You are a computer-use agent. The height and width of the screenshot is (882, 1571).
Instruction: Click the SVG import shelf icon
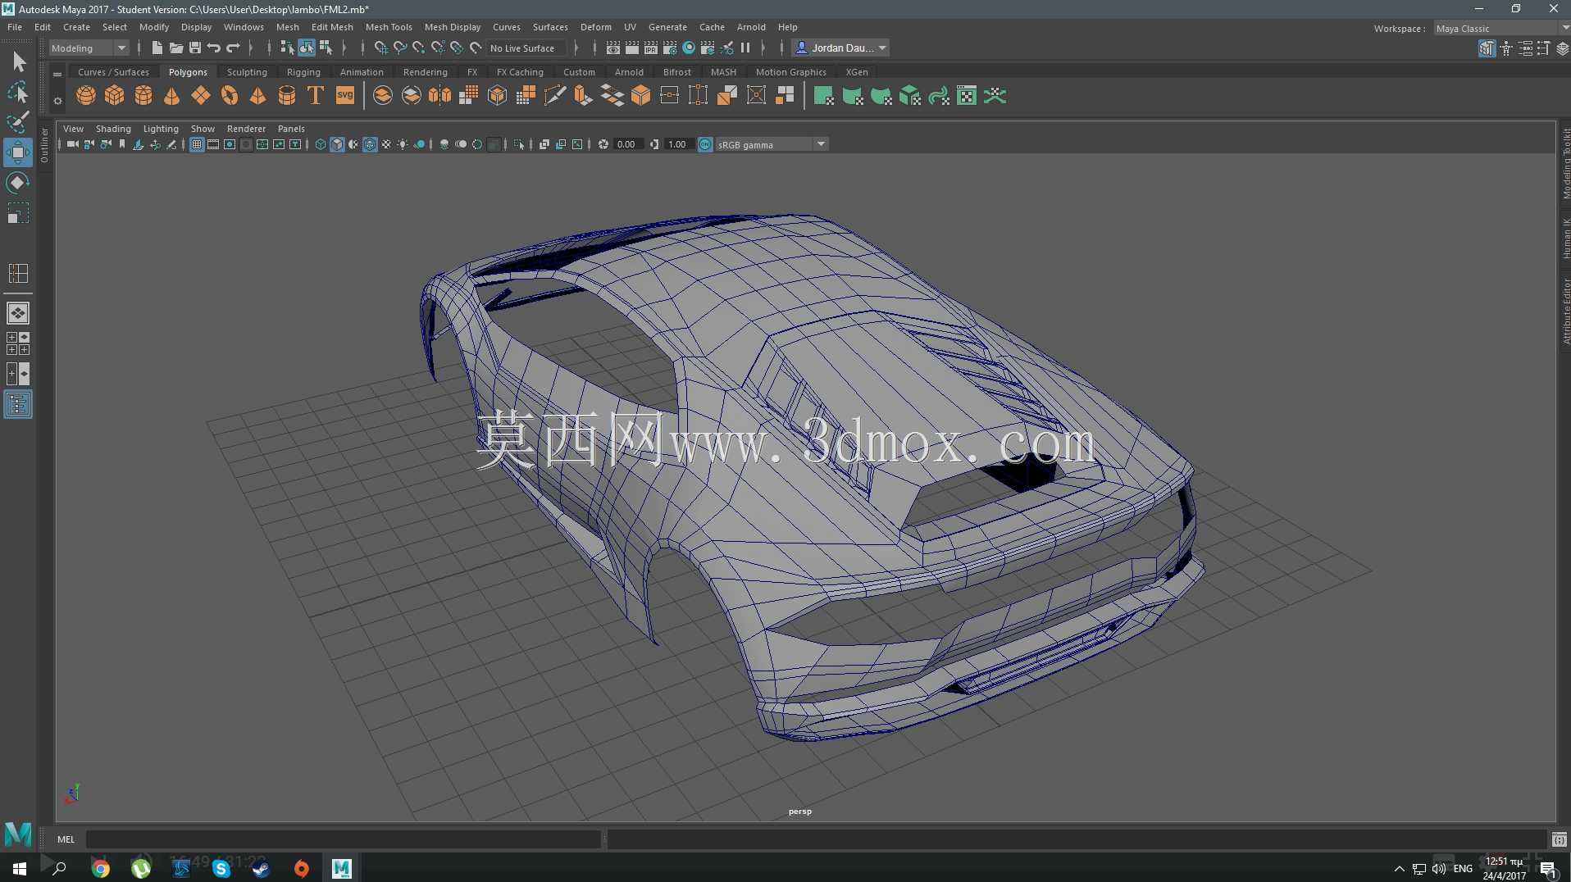pyautogui.click(x=345, y=96)
